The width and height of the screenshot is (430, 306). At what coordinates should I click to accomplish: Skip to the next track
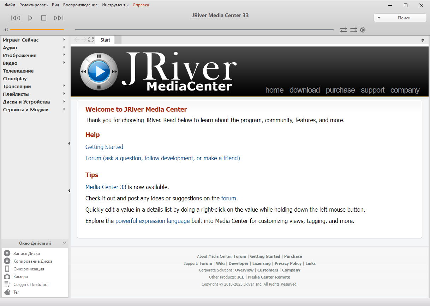coord(58,18)
